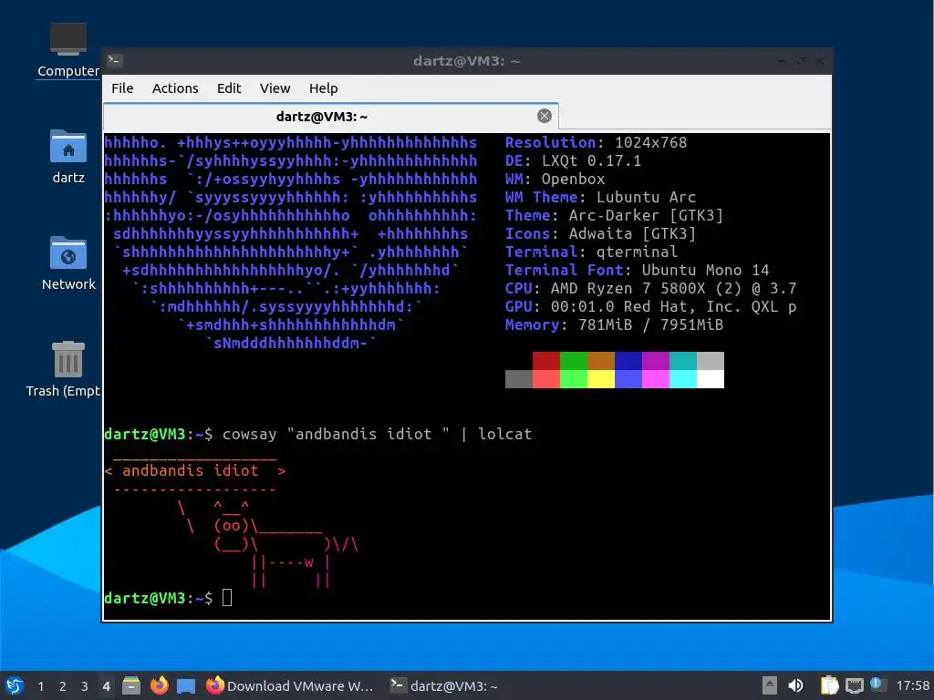934x700 pixels.
Task: Click the text "Terminal Font: Ubuntu Mono 14"
Action: coord(637,270)
